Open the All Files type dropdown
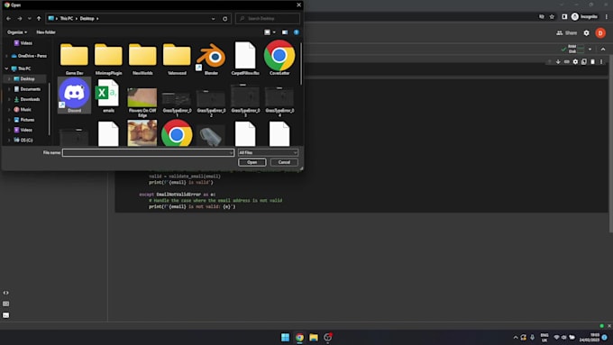The height and width of the screenshot is (345, 613). [x=268, y=152]
